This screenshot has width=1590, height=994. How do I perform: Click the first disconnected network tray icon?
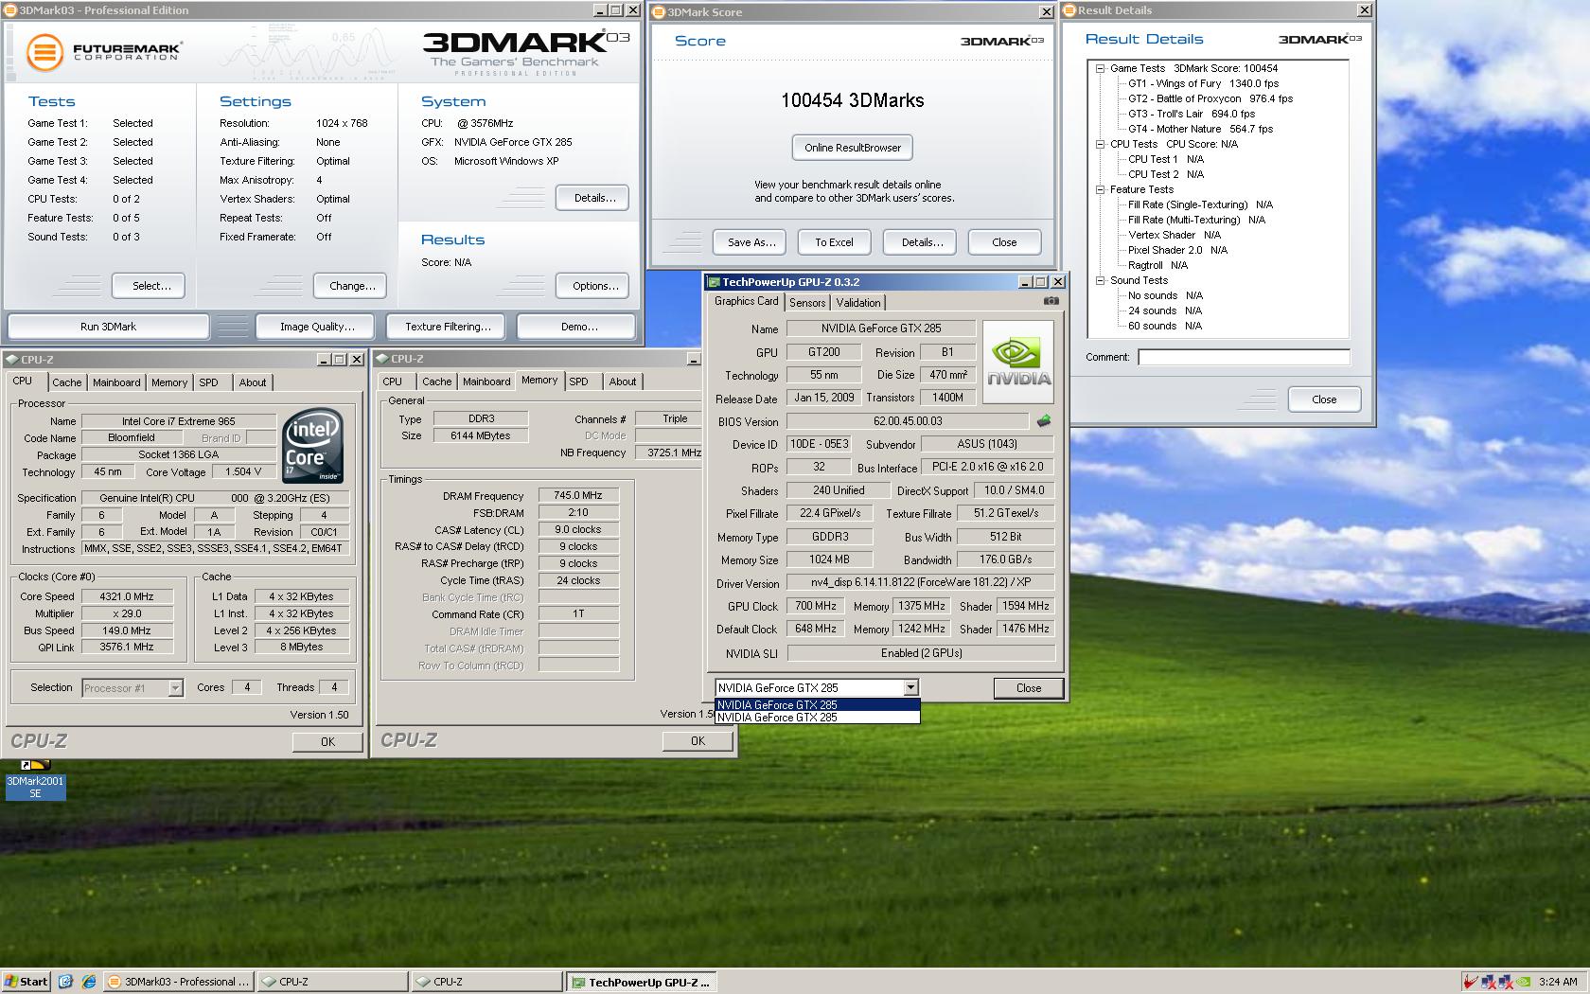pos(1489,982)
